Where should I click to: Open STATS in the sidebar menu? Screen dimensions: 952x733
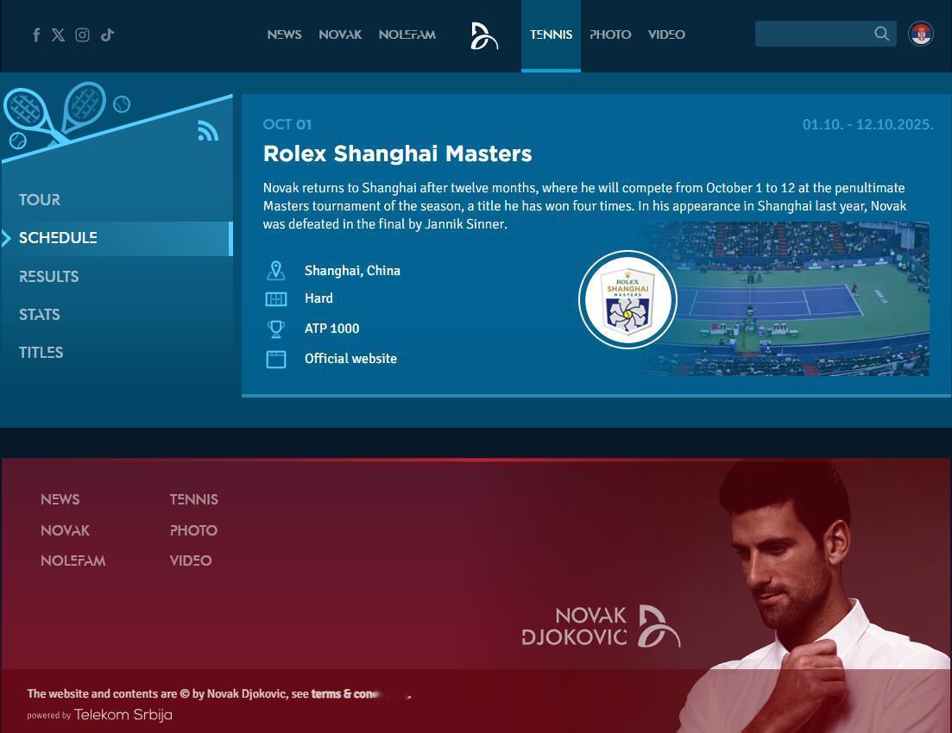(40, 314)
